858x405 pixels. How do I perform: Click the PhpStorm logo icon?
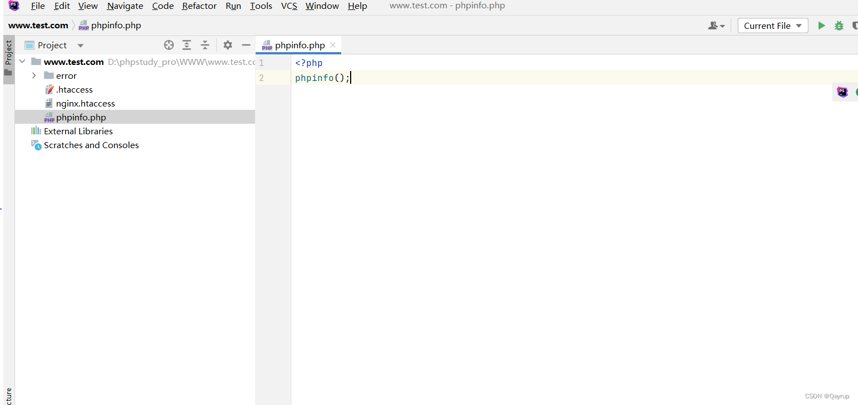coord(14,6)
